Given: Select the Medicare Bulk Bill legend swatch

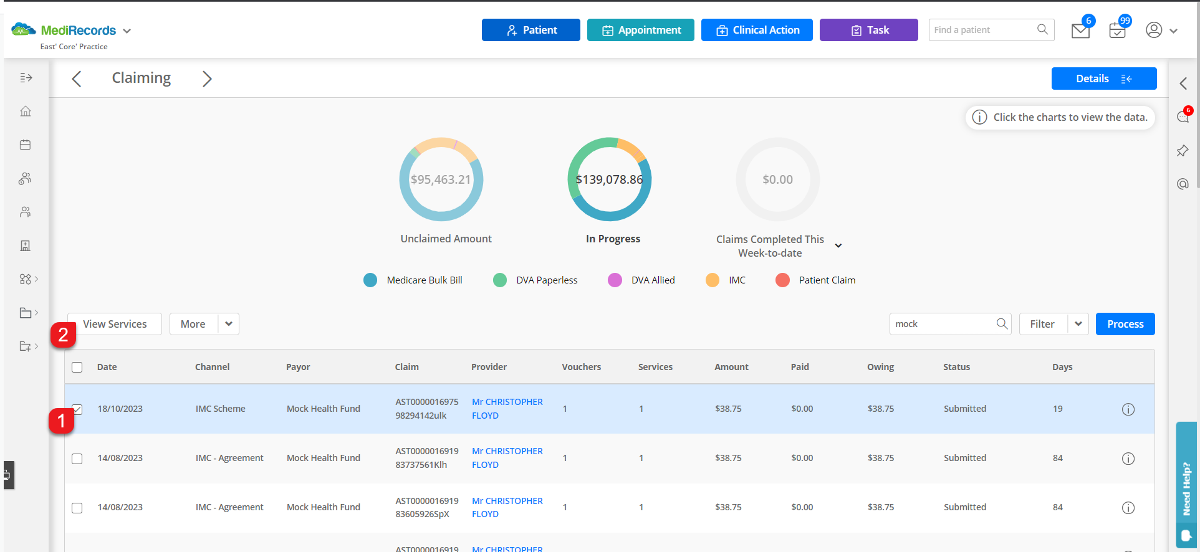Looking at the screenshot, I should [x=370, y=280].
